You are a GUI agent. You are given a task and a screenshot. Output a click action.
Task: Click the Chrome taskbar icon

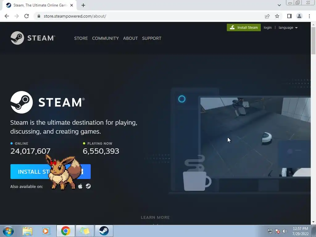(x=65, y=231)
